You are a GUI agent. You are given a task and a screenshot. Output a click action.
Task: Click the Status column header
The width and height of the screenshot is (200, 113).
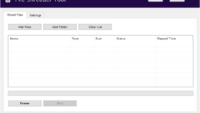135,39
